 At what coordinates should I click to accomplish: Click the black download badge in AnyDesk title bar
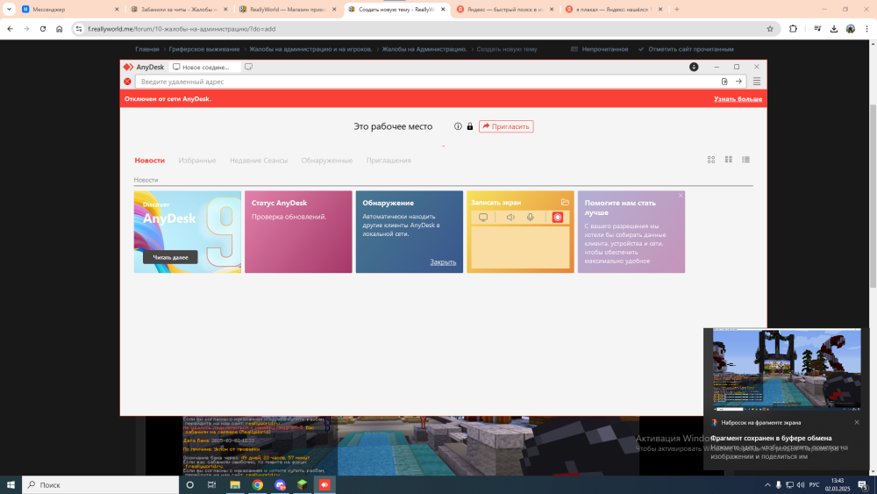pos(694,67)
